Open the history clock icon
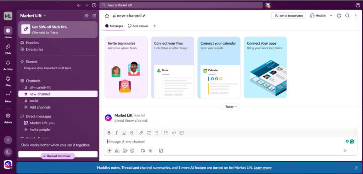 coord(94,5)
